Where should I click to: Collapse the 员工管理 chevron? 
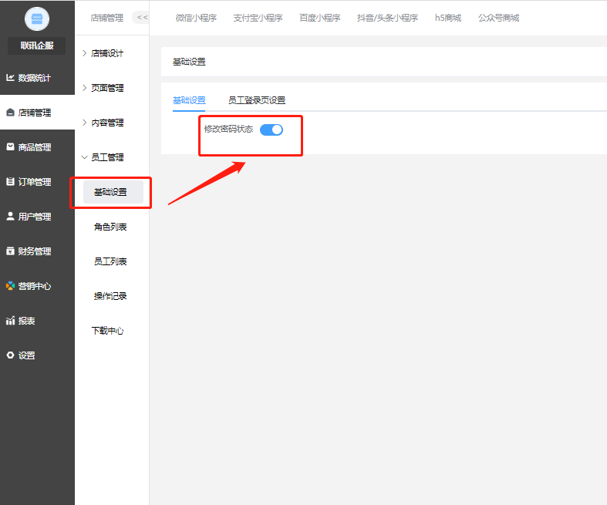click(x=84, y=157)
